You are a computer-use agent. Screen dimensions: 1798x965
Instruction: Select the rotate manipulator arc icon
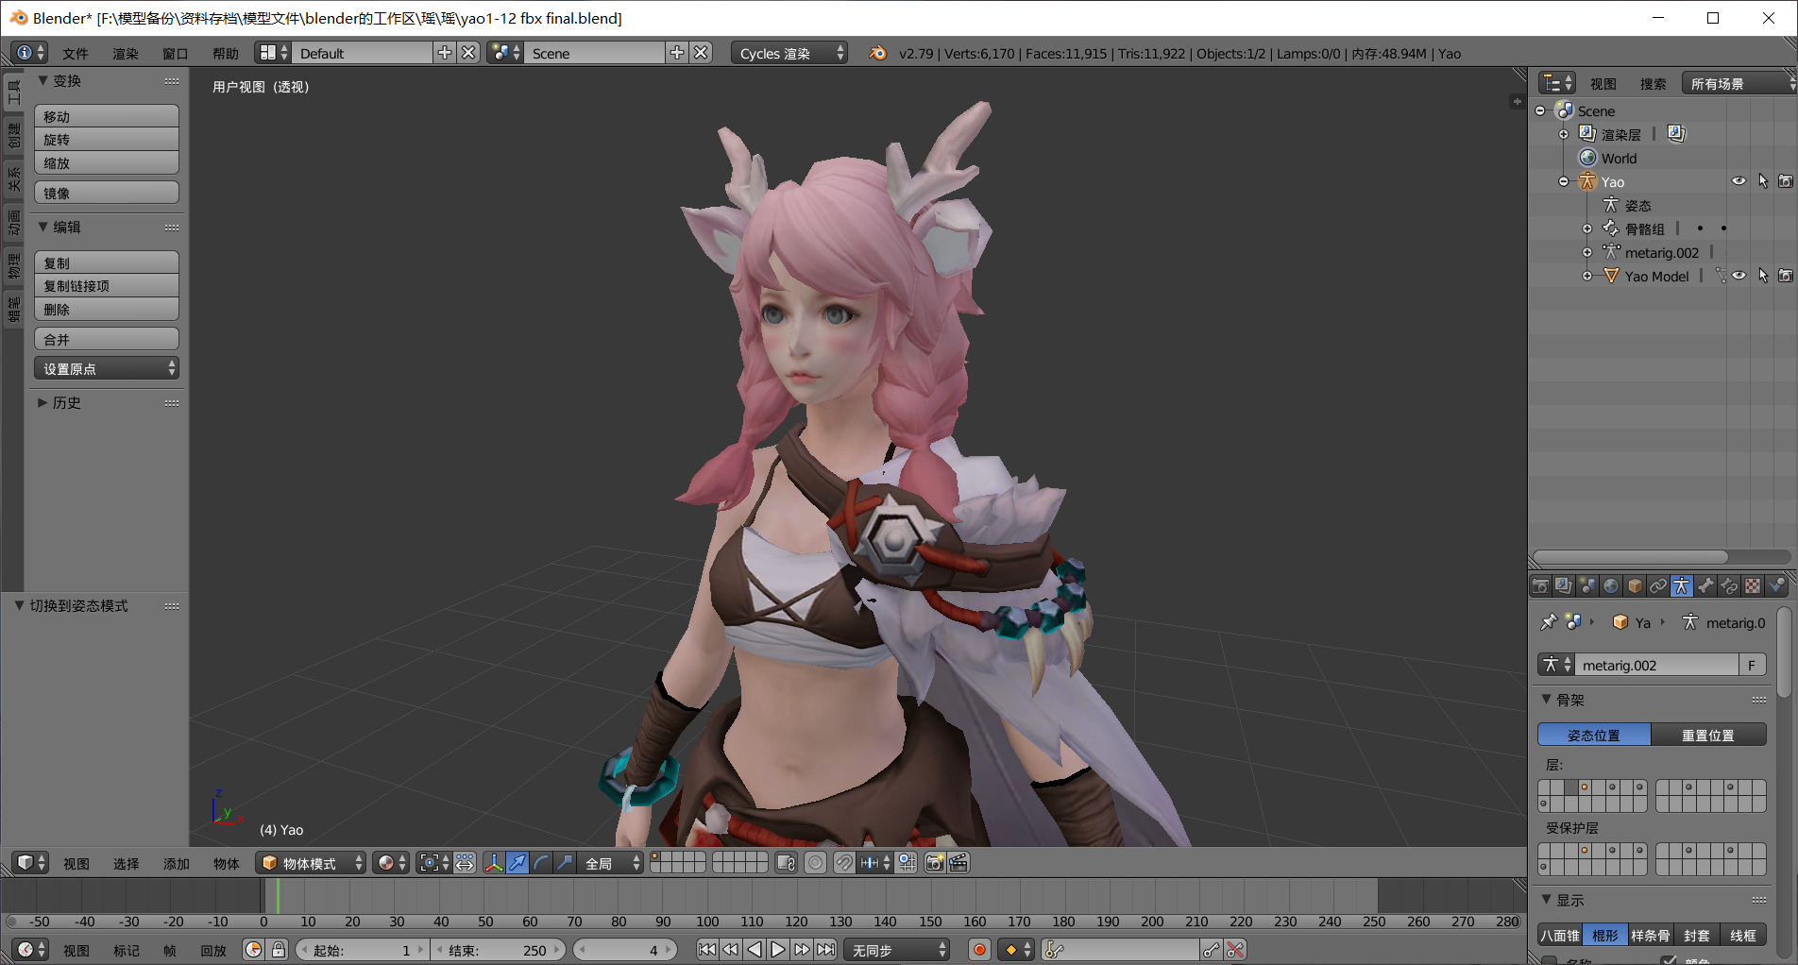[541, 863]
